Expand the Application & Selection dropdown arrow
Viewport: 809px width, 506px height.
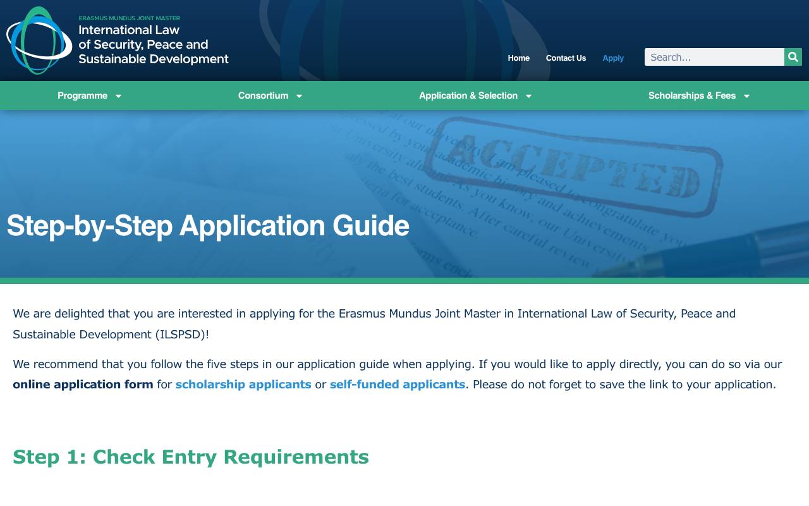[528, 96]
